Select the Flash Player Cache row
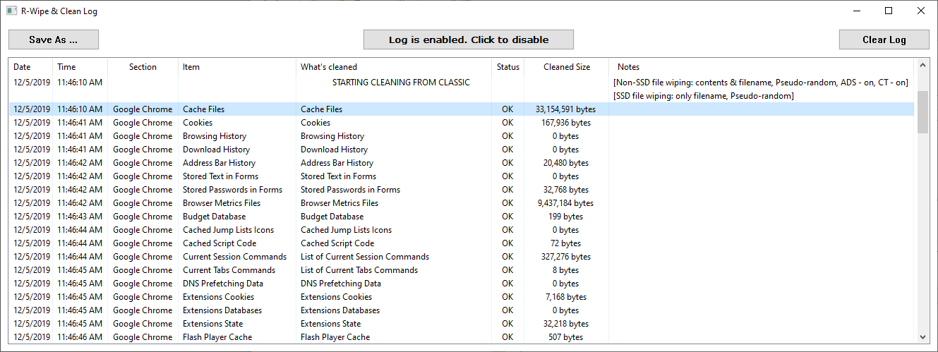Viewport: 938px width, 352px height. coord(462,337)
